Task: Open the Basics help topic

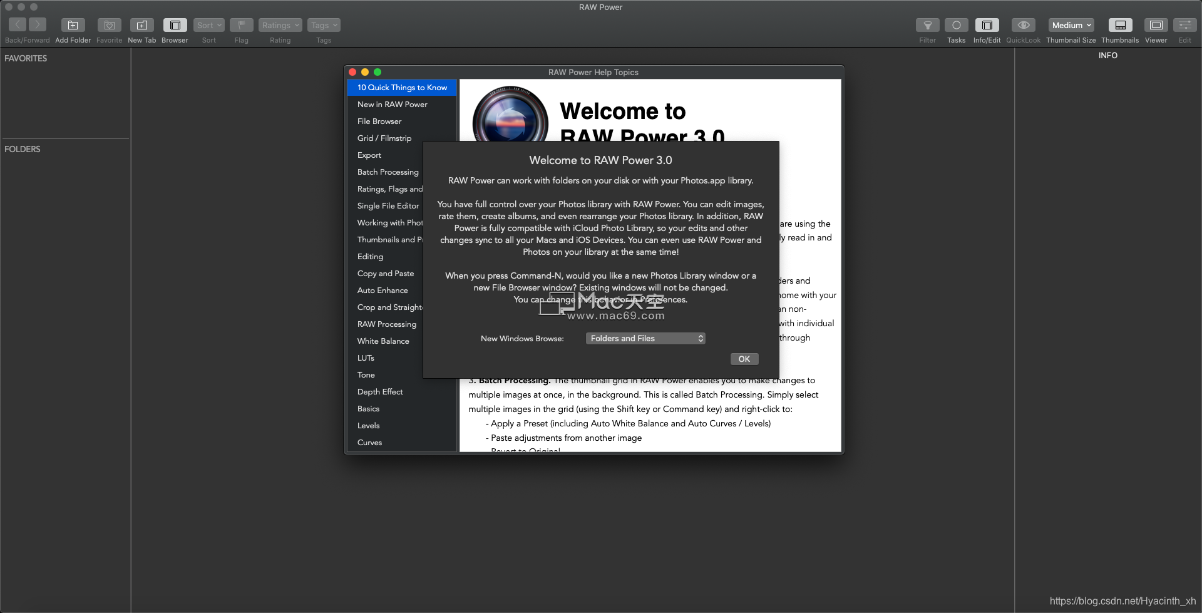Action: pos(368,409)
